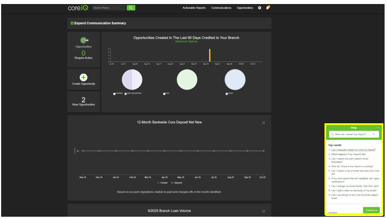Click the Core iQ logo

[x=78, y=8]
